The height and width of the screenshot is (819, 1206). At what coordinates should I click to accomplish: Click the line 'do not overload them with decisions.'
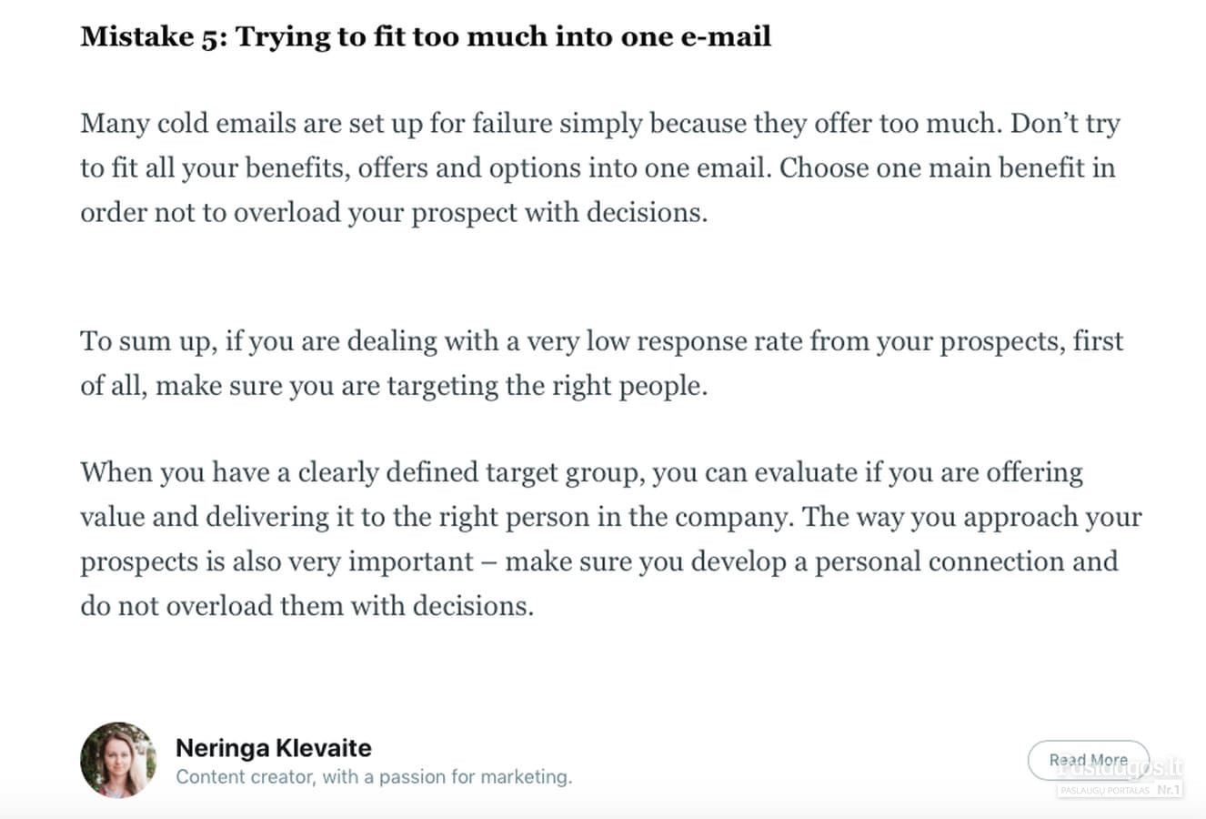[307, 605]
